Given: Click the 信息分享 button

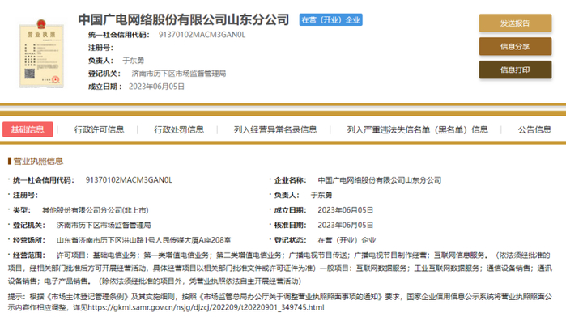Looking at the screenshot, I should click(515, 46).
